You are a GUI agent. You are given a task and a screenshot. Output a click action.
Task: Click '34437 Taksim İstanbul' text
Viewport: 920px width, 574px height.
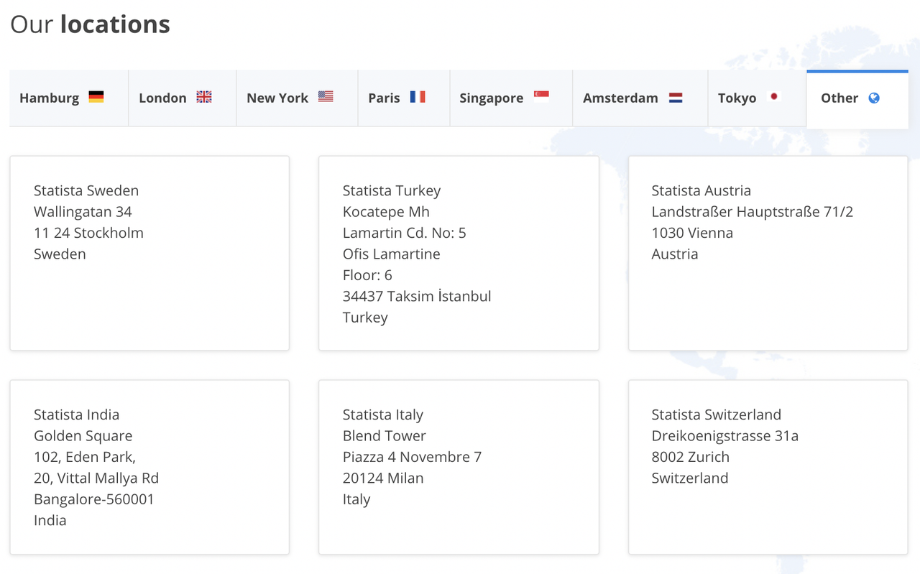point(417,296)
